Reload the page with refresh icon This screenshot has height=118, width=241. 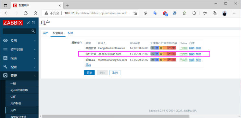coord(26,13)
